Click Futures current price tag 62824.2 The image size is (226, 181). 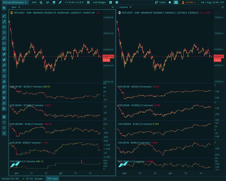click(x=219, y=56)
